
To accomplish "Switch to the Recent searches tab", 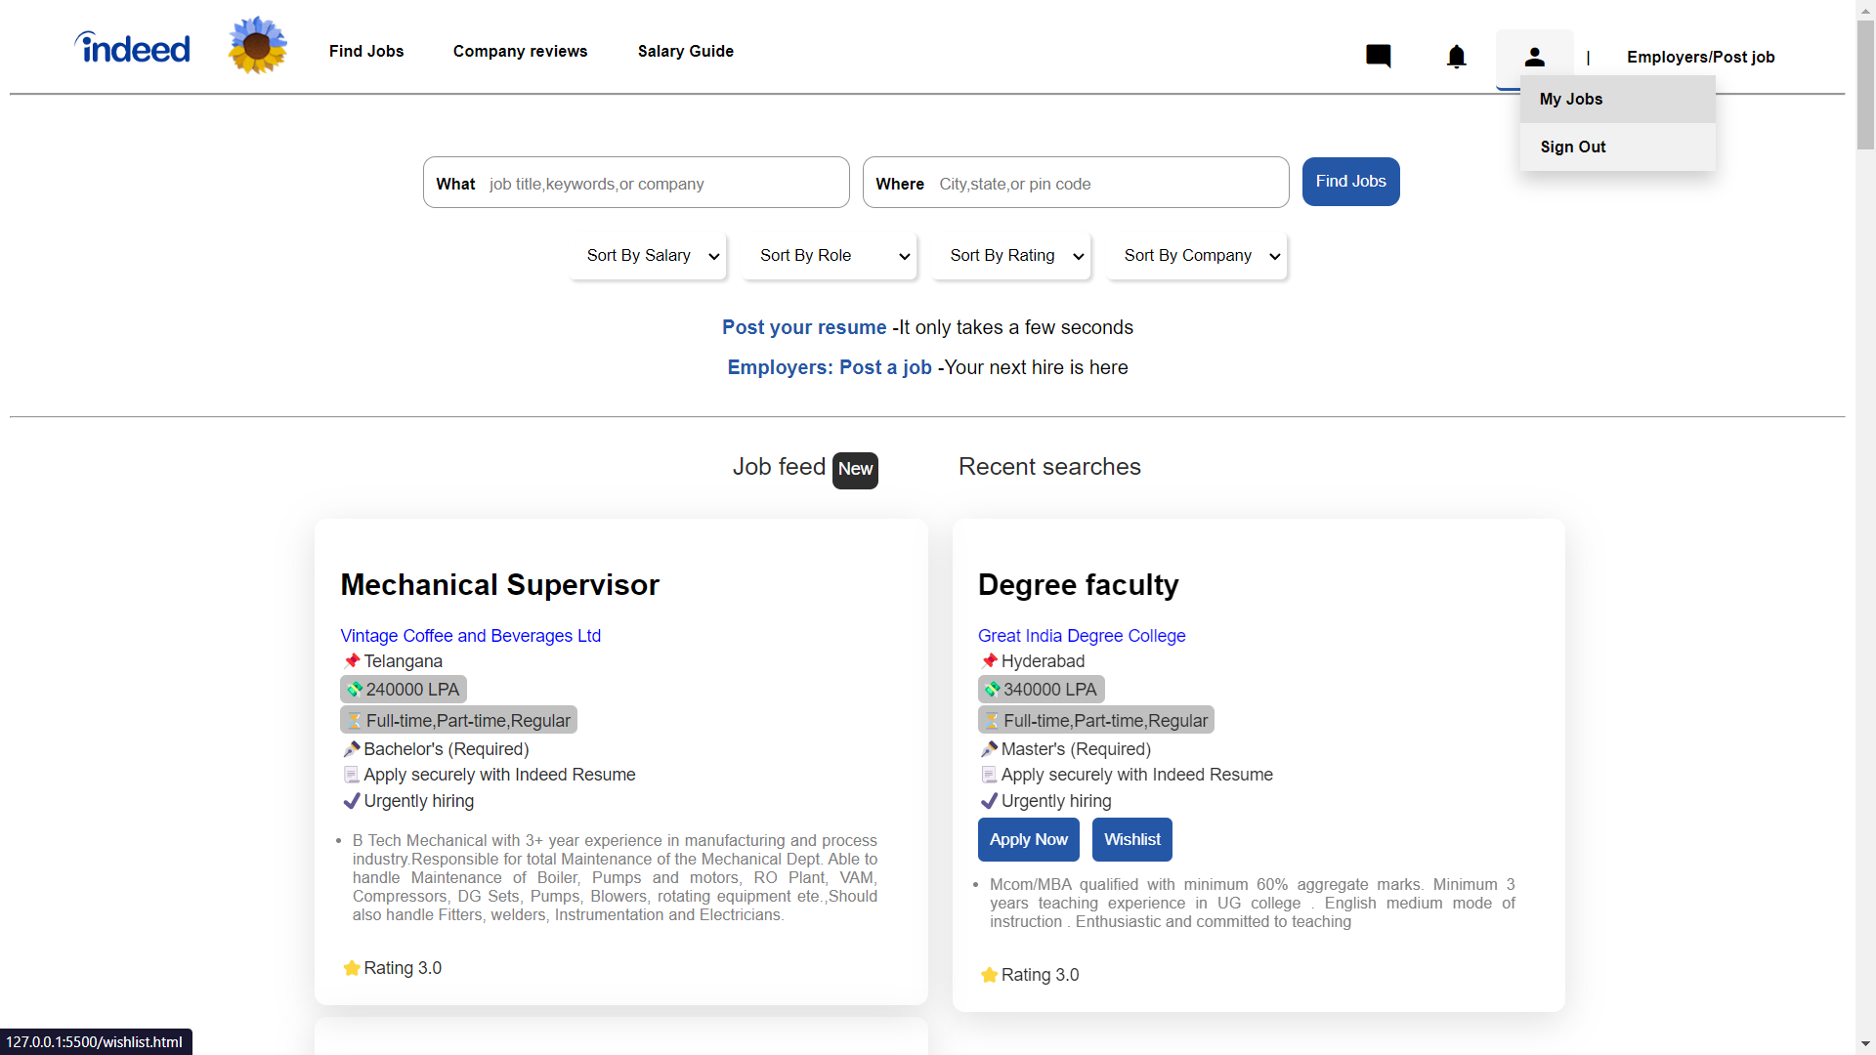I will (1049, 467).
